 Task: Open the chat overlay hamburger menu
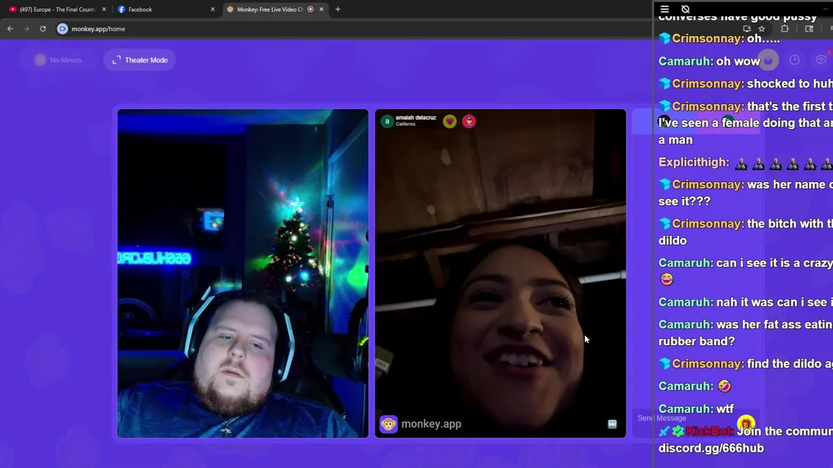coord(664,9)
